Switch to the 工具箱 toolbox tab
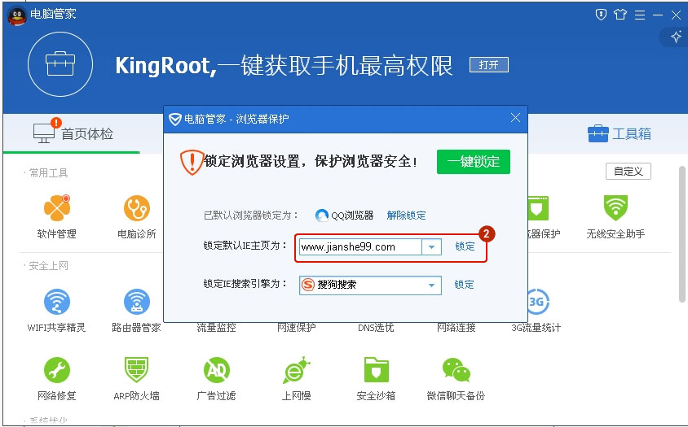The width and height of the screenshot is (688, 427). coord(620,133)
